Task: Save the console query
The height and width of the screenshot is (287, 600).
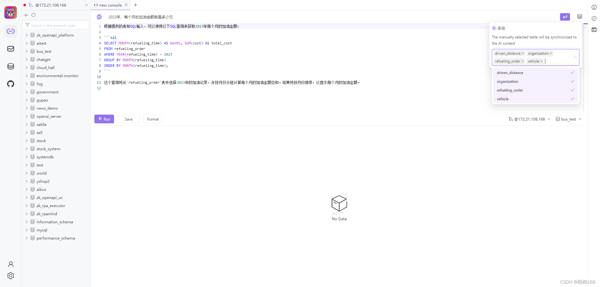Action: click(x=128, y=119)
